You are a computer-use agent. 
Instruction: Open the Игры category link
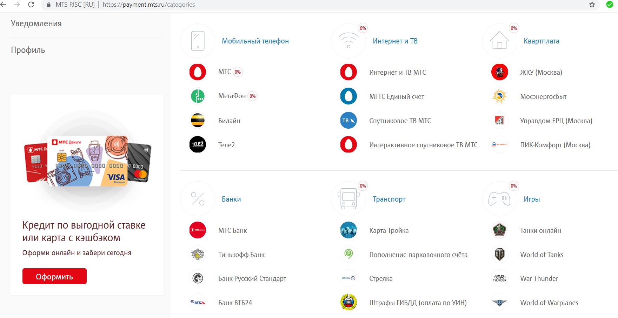tap(532, 199)
